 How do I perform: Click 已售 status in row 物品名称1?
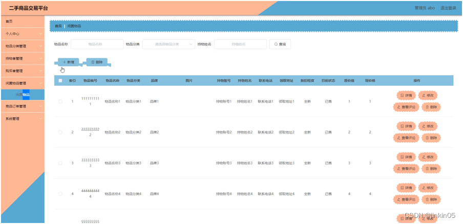point(328,101)
